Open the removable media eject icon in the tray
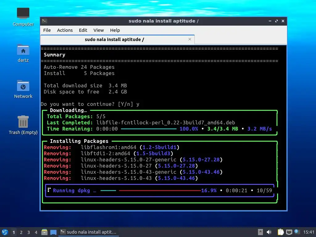 pyautogui.click(x=260, y=232)
